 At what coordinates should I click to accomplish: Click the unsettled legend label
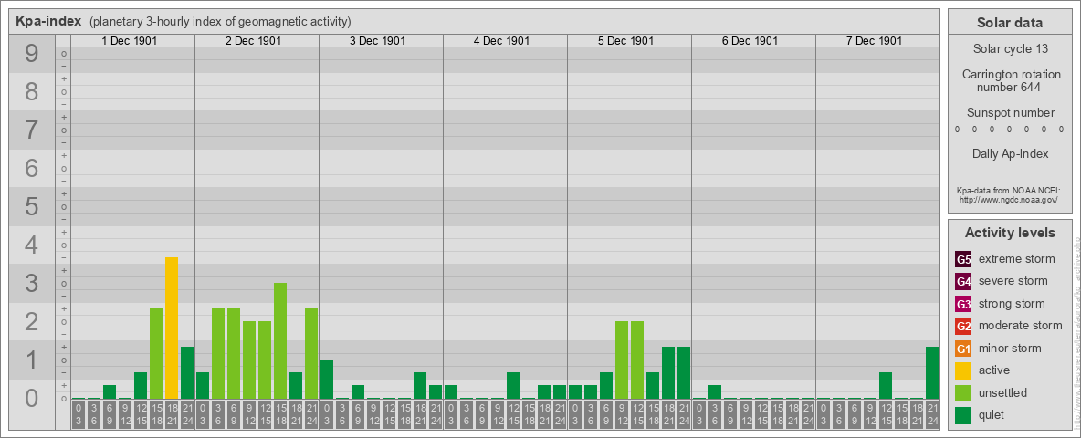point(1003,392)
